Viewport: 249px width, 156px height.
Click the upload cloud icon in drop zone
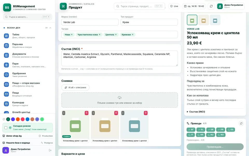[120, 97]
